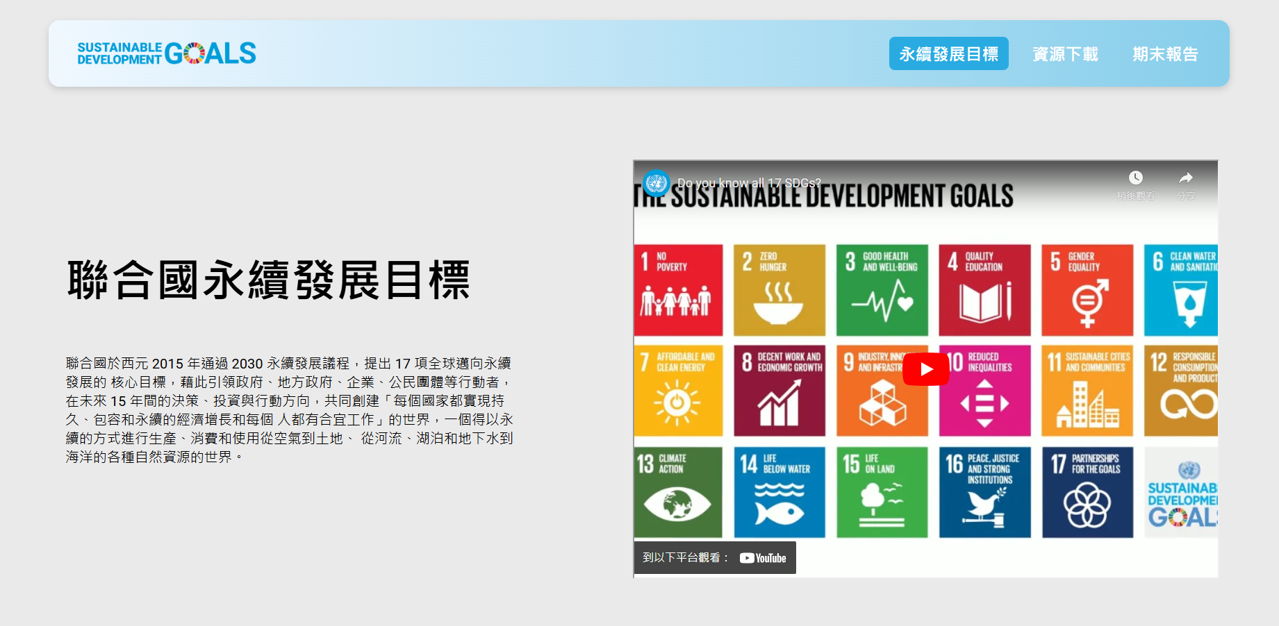Open the 資源下載 menu item
The width and height of the screenshot is (1279, 626).
(1065, 53)
